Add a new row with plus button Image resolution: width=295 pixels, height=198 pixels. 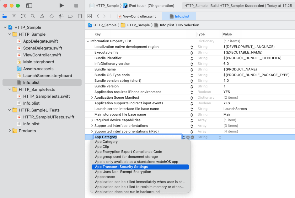coord(188,137)
